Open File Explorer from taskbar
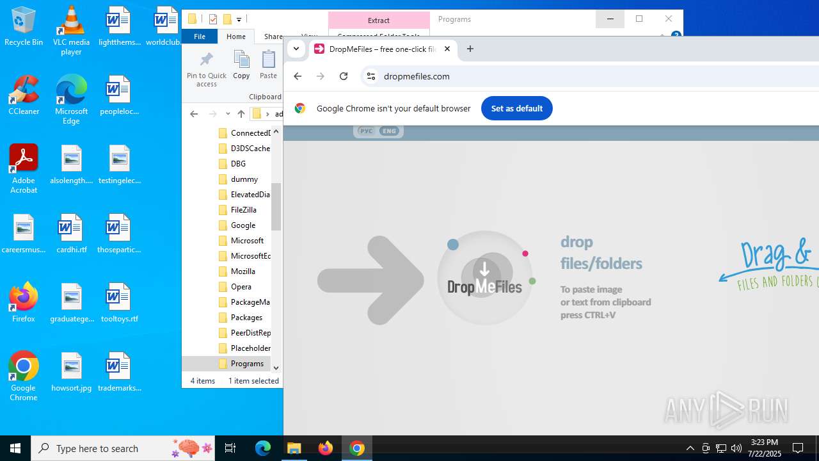Image resolution: width=819 pixels, height=461 pixels. click(x=294, y=448)
